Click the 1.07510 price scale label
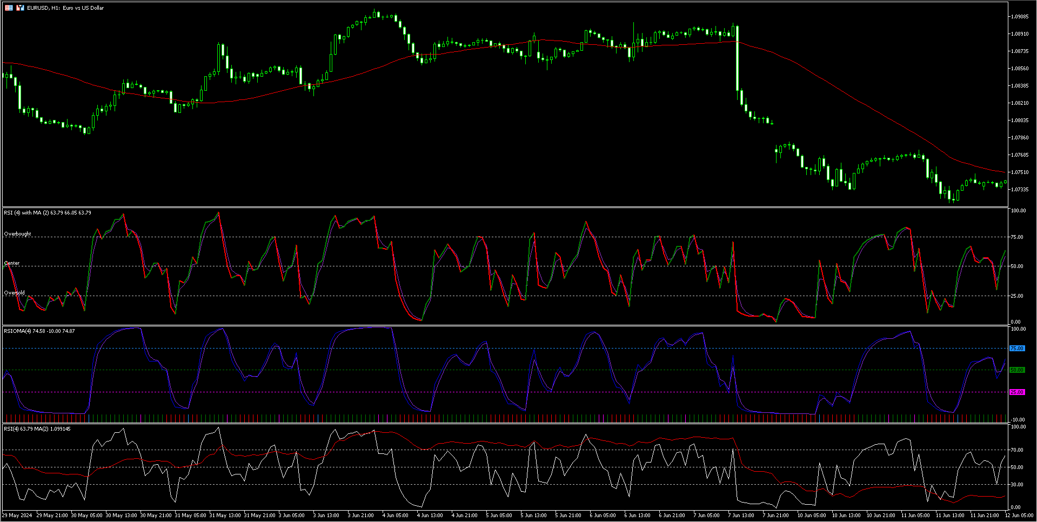Screen dimensions: 1037x522 (x=1019, y=172)
